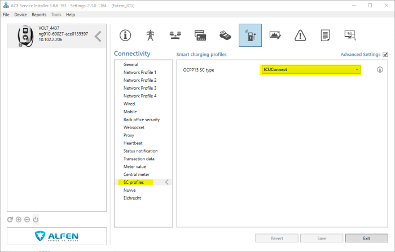
Task: Open the Connectivity charging station icon
Action: [250, 35]
